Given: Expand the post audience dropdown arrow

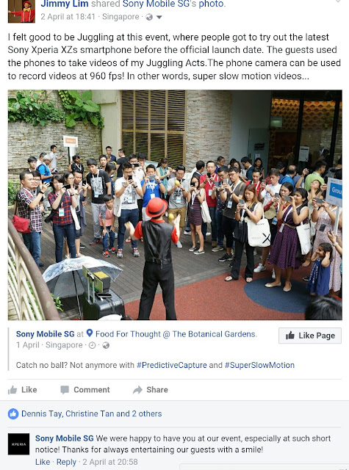Looking at the screenshot, I should coord(159,18).
